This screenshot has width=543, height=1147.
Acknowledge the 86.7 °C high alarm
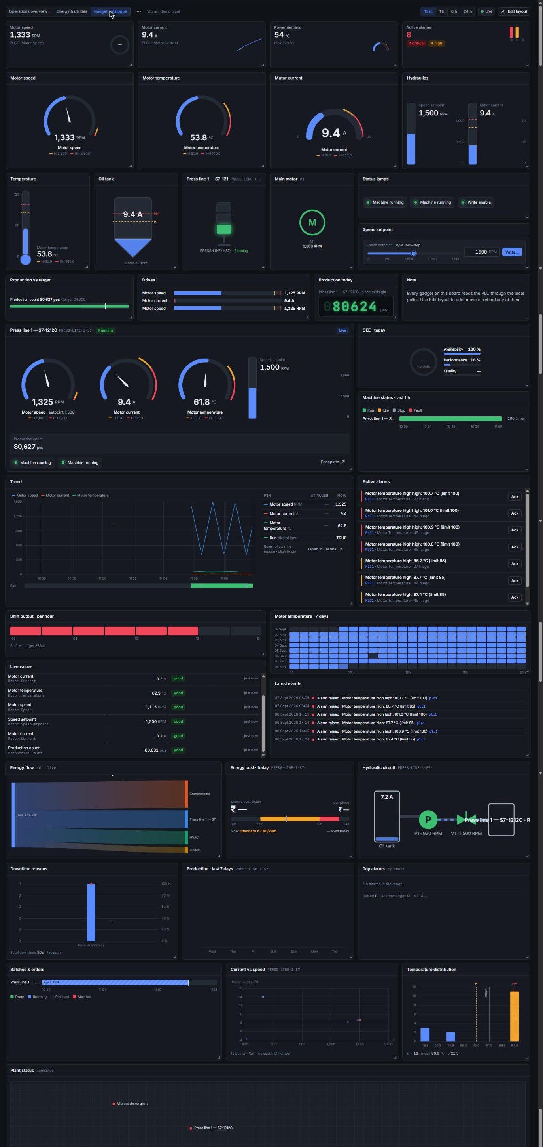coord(515,564)
